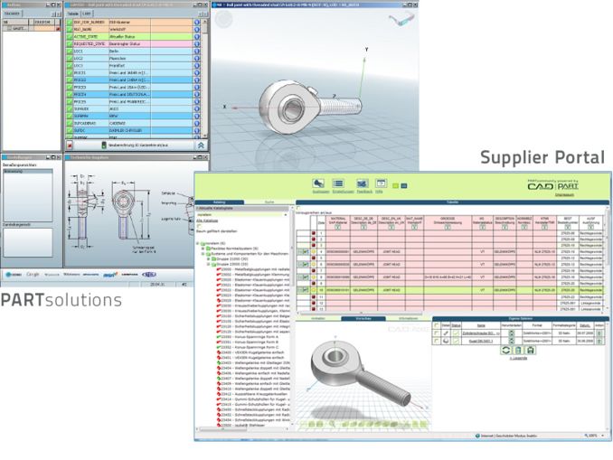
Task: Toggle the checkbox above the portal table header
Action: tap(298, 208)
